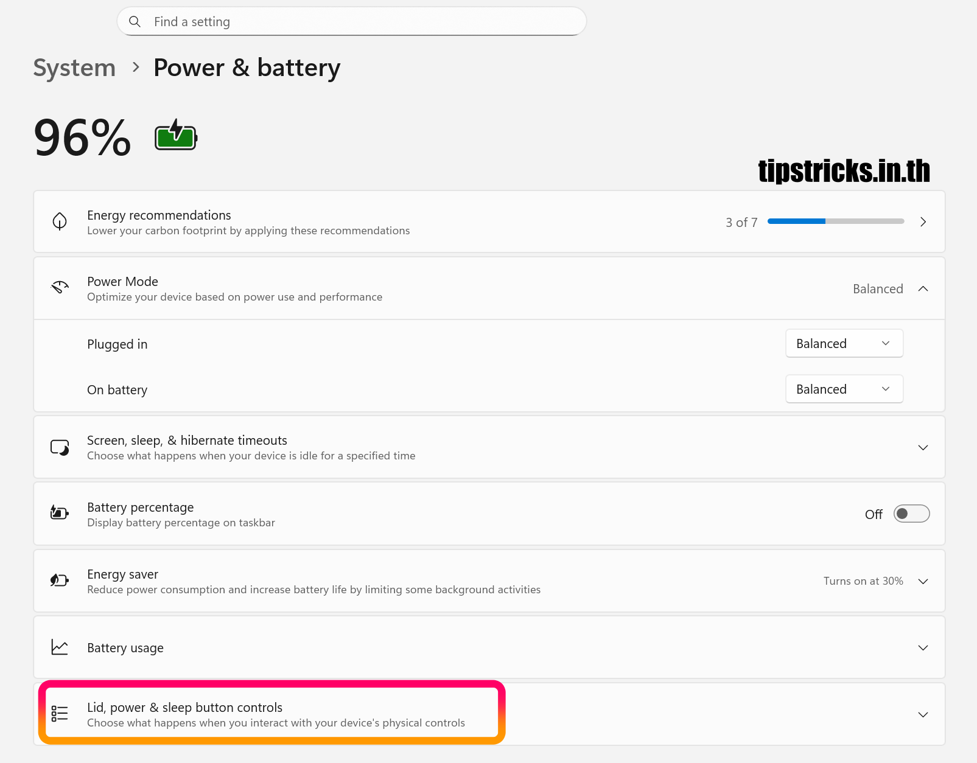
Task: Expand Lid, power & sleep button controls
Action: (923, 715)
